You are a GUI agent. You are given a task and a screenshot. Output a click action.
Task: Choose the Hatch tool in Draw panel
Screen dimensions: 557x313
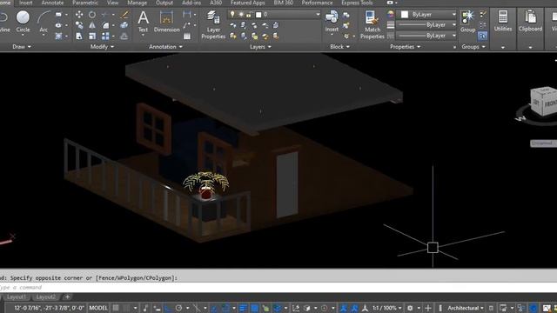58,36
